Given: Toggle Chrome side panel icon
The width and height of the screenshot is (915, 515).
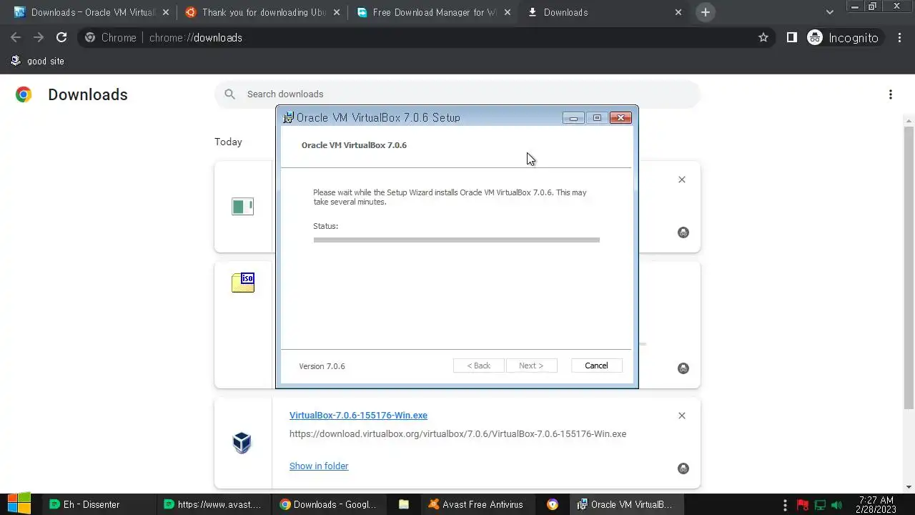Looking at the screenshot, I should click(792, 38).
